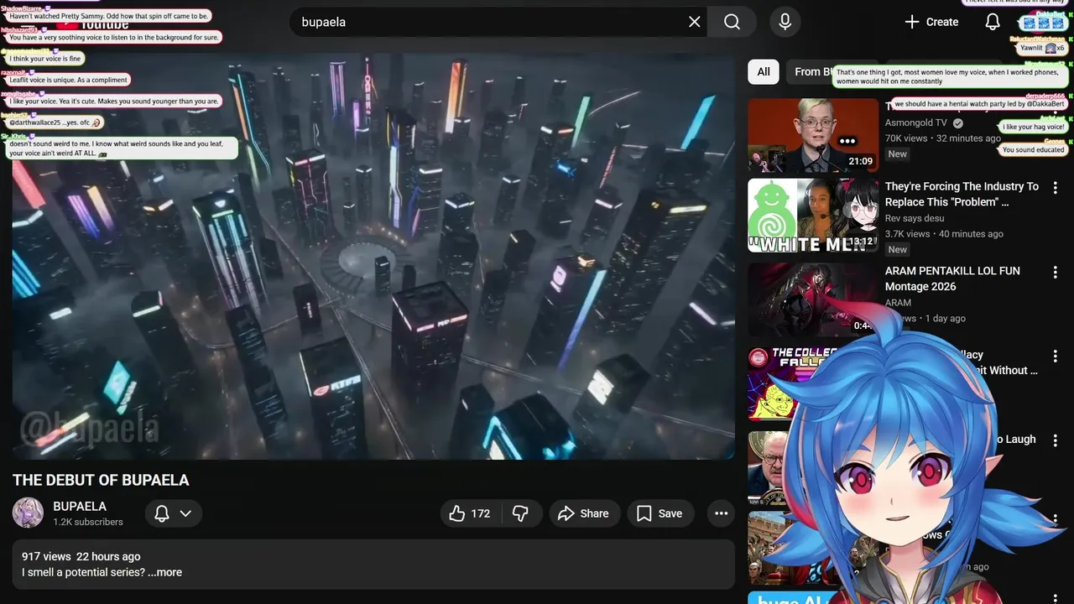Open ARAM PENTAKILL LOL FUN Montage title

pyautogui.click(x=952, y=279)
